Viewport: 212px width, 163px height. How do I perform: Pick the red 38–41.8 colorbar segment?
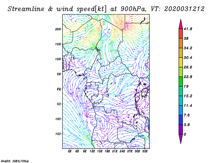[181, 34]
